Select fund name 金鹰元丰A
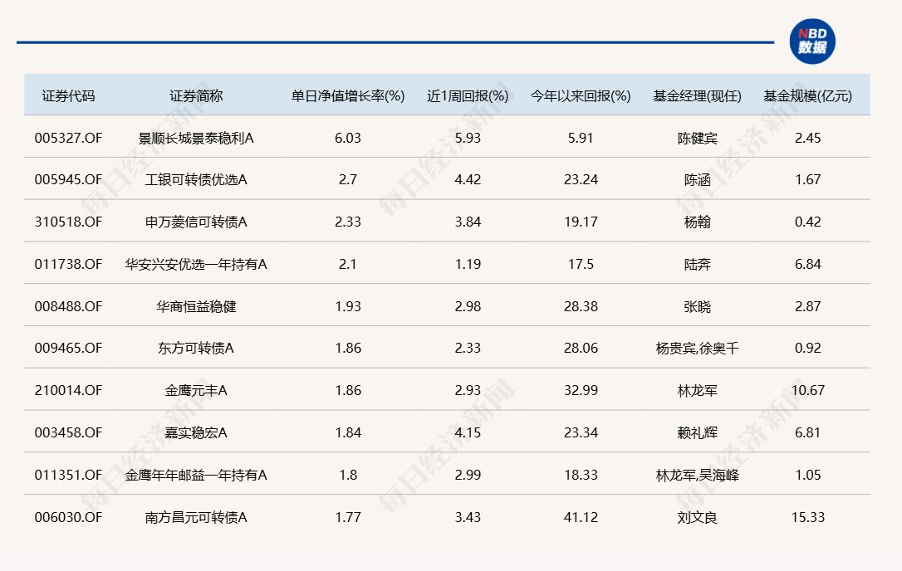The image size is (902, 571). (195, 390)
